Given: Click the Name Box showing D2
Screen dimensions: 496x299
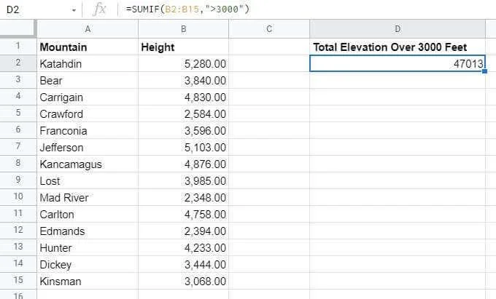Looking at the screenshot, I should coord(39,9).
